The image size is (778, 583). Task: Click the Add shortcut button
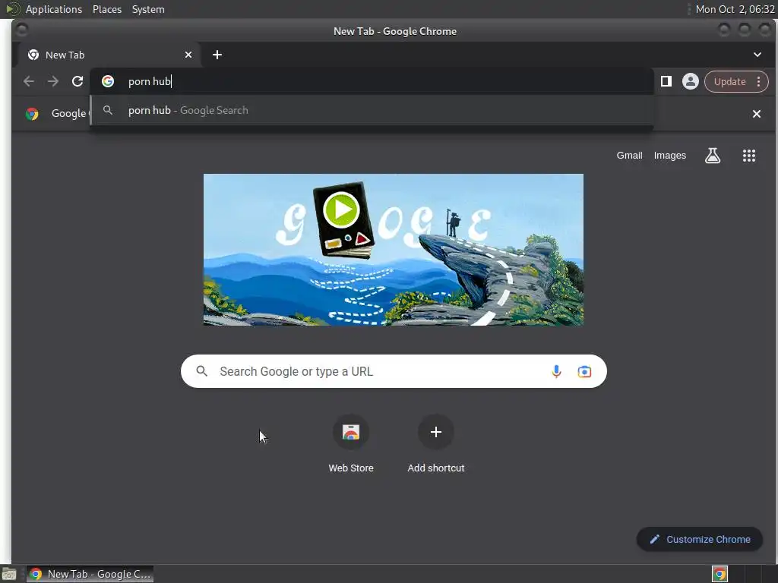pos(435,443)
